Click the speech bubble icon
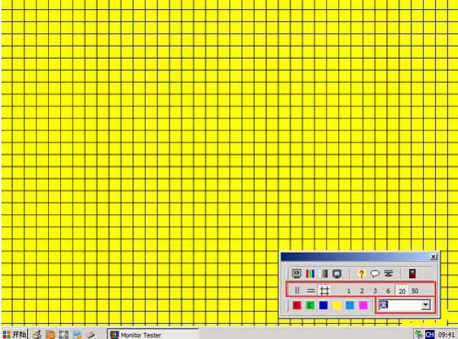The width and height of the screenshot is (458, 339). [x=375, y=273]
